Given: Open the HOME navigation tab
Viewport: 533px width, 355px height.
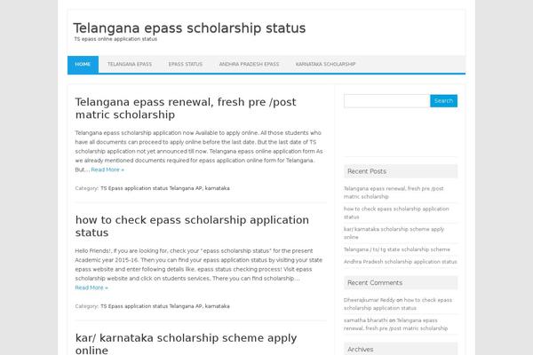Looking at the screenshot, I should click(x=83, y=65).
